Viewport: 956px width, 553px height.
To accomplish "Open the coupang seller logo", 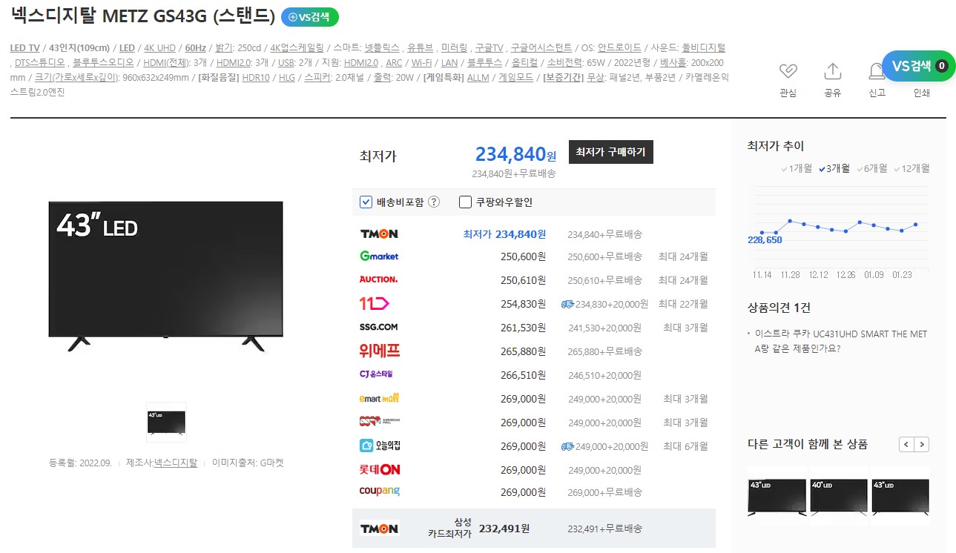I will tap(380, 491).
